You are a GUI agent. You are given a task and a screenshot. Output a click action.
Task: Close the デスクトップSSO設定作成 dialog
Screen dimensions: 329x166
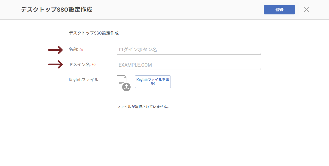tap(306, 10)
